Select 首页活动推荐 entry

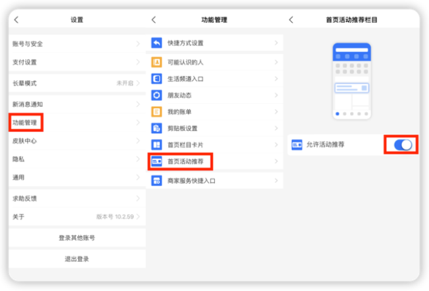tap(215, 161)
